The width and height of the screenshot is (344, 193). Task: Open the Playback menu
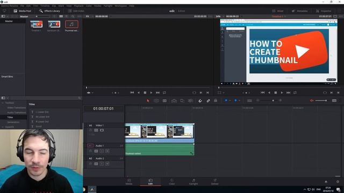point(78,6)
